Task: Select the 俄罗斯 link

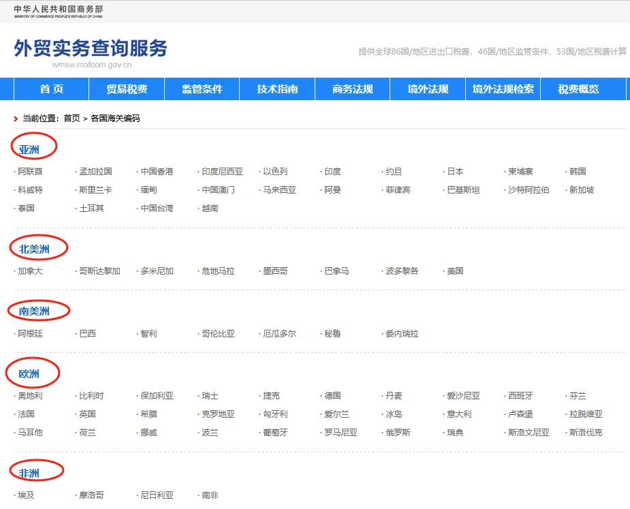Action: click(398, 433)
